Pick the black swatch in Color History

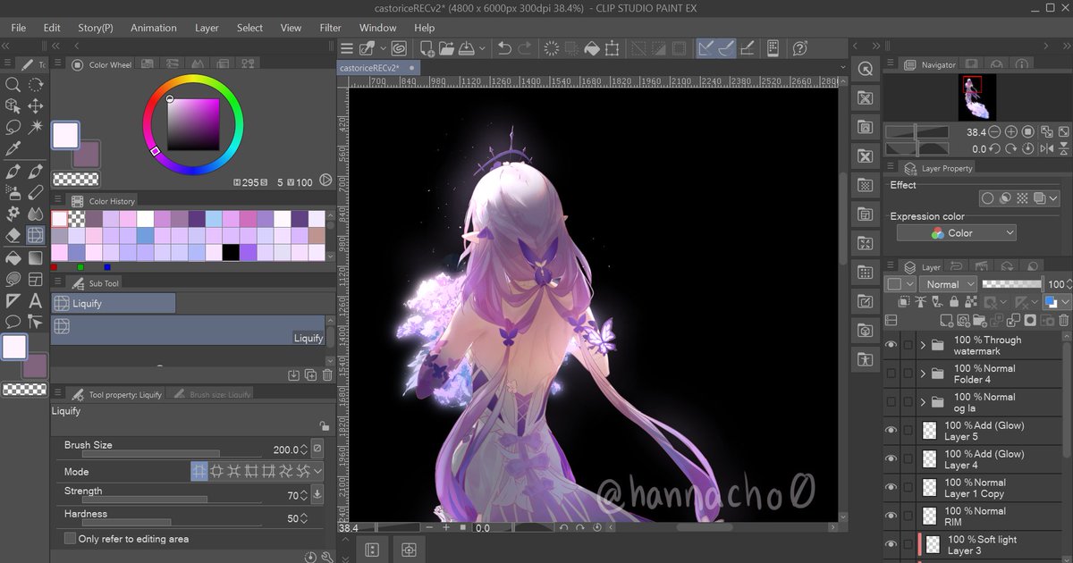coord(231,252)
